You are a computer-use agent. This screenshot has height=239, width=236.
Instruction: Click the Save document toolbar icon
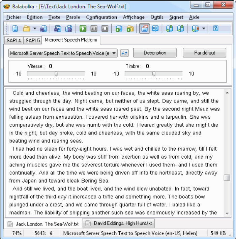coord(43,29)
